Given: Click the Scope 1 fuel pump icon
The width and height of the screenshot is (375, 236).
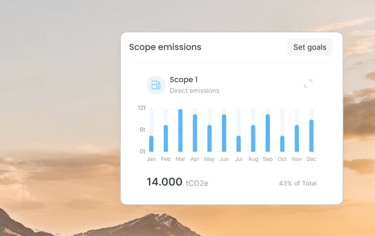Looking at the screenshot, I should 156,85.
